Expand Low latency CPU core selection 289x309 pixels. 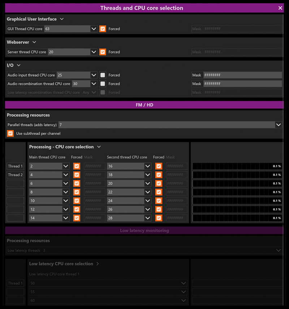(98, 264)
